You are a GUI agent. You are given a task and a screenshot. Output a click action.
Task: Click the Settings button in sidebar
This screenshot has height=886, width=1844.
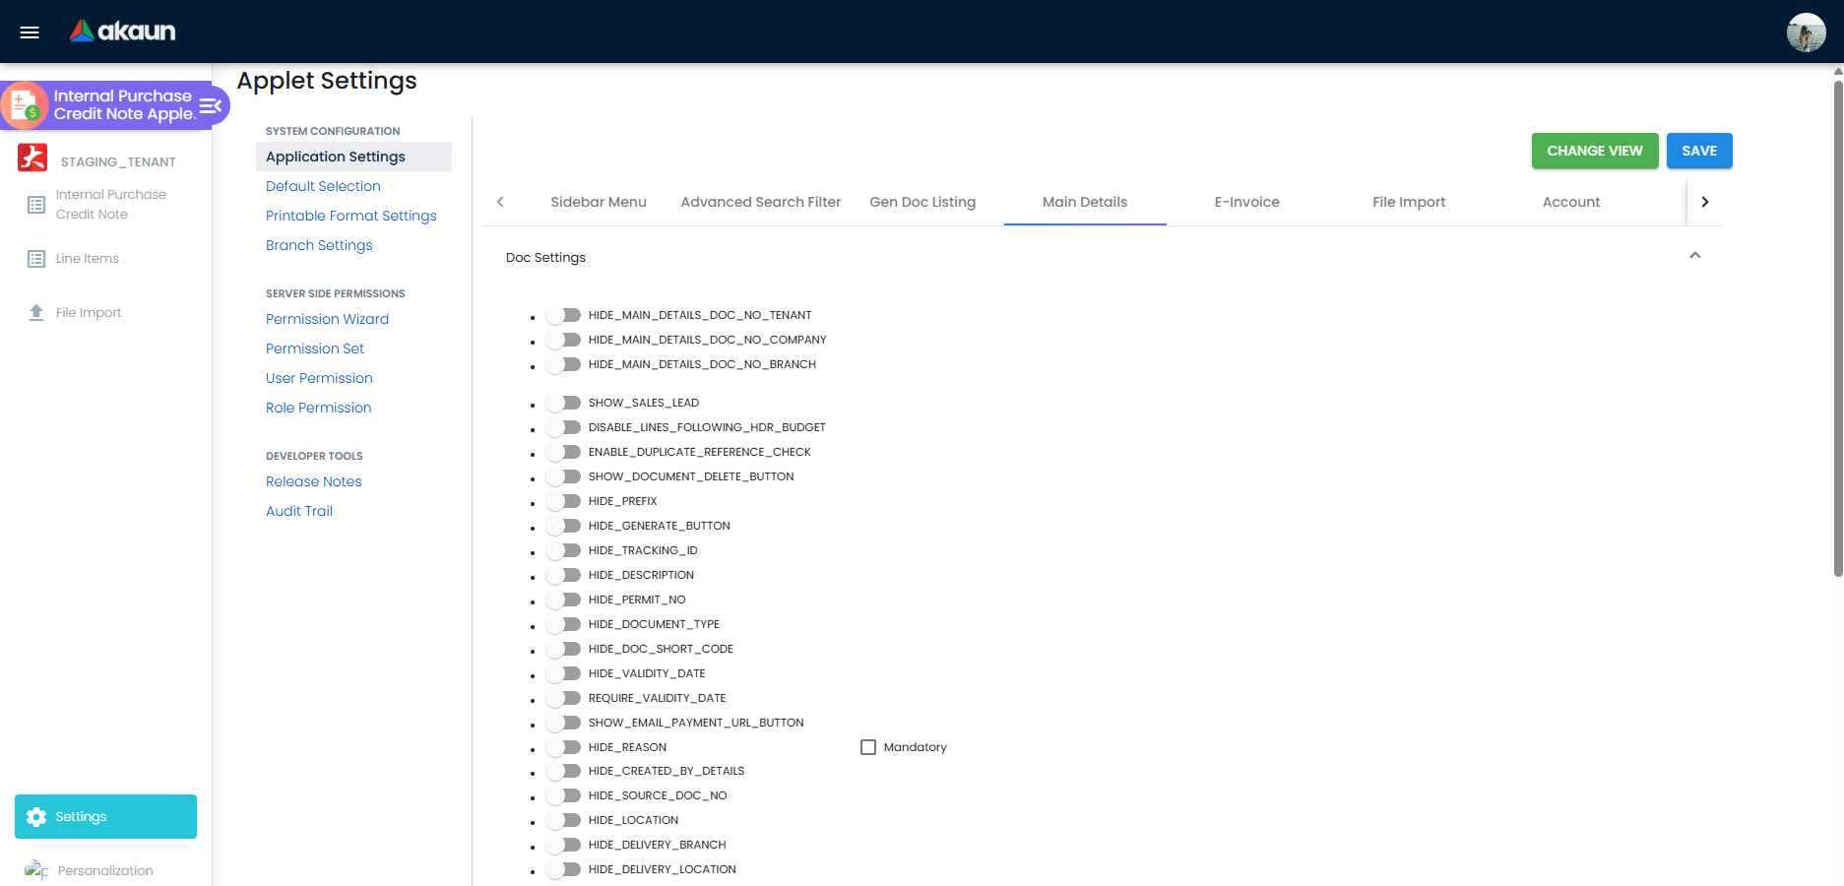pyautogui.click(x=105, y=817)
